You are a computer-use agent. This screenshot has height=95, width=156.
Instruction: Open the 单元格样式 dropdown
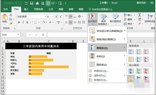coord(116,19)
